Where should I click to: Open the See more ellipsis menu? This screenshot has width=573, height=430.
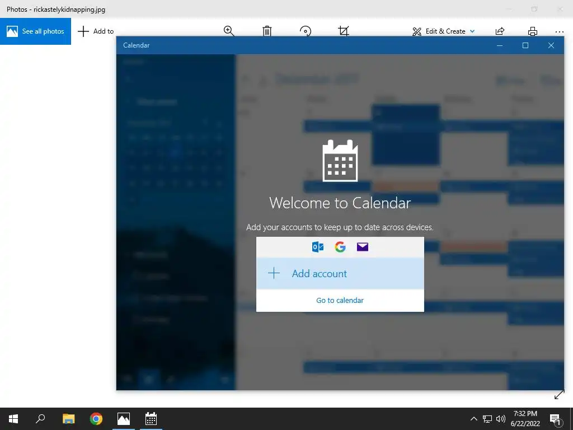pyautogui.click(x=559, y=32)
